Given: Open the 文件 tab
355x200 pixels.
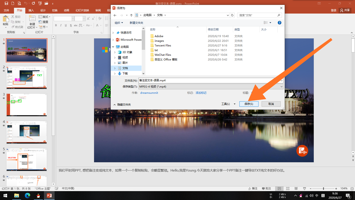Looking at the screenshot, I should [x=6, y=10].
